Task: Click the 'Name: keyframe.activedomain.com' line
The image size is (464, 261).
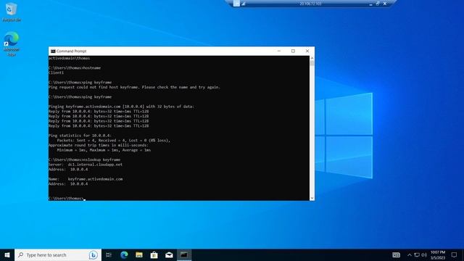Action: 86,179
